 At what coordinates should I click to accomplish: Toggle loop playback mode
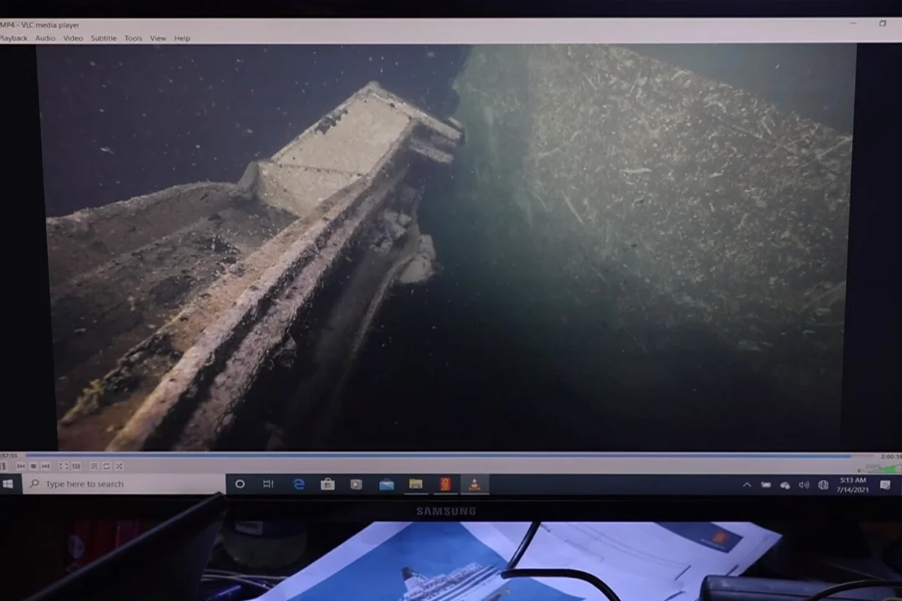106,466
